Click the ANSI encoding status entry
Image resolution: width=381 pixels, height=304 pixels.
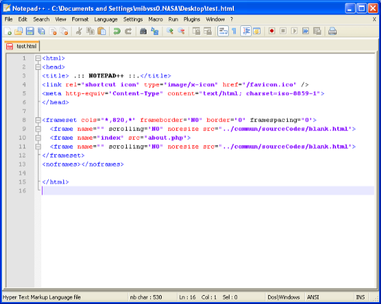click(x=313, y=297)
